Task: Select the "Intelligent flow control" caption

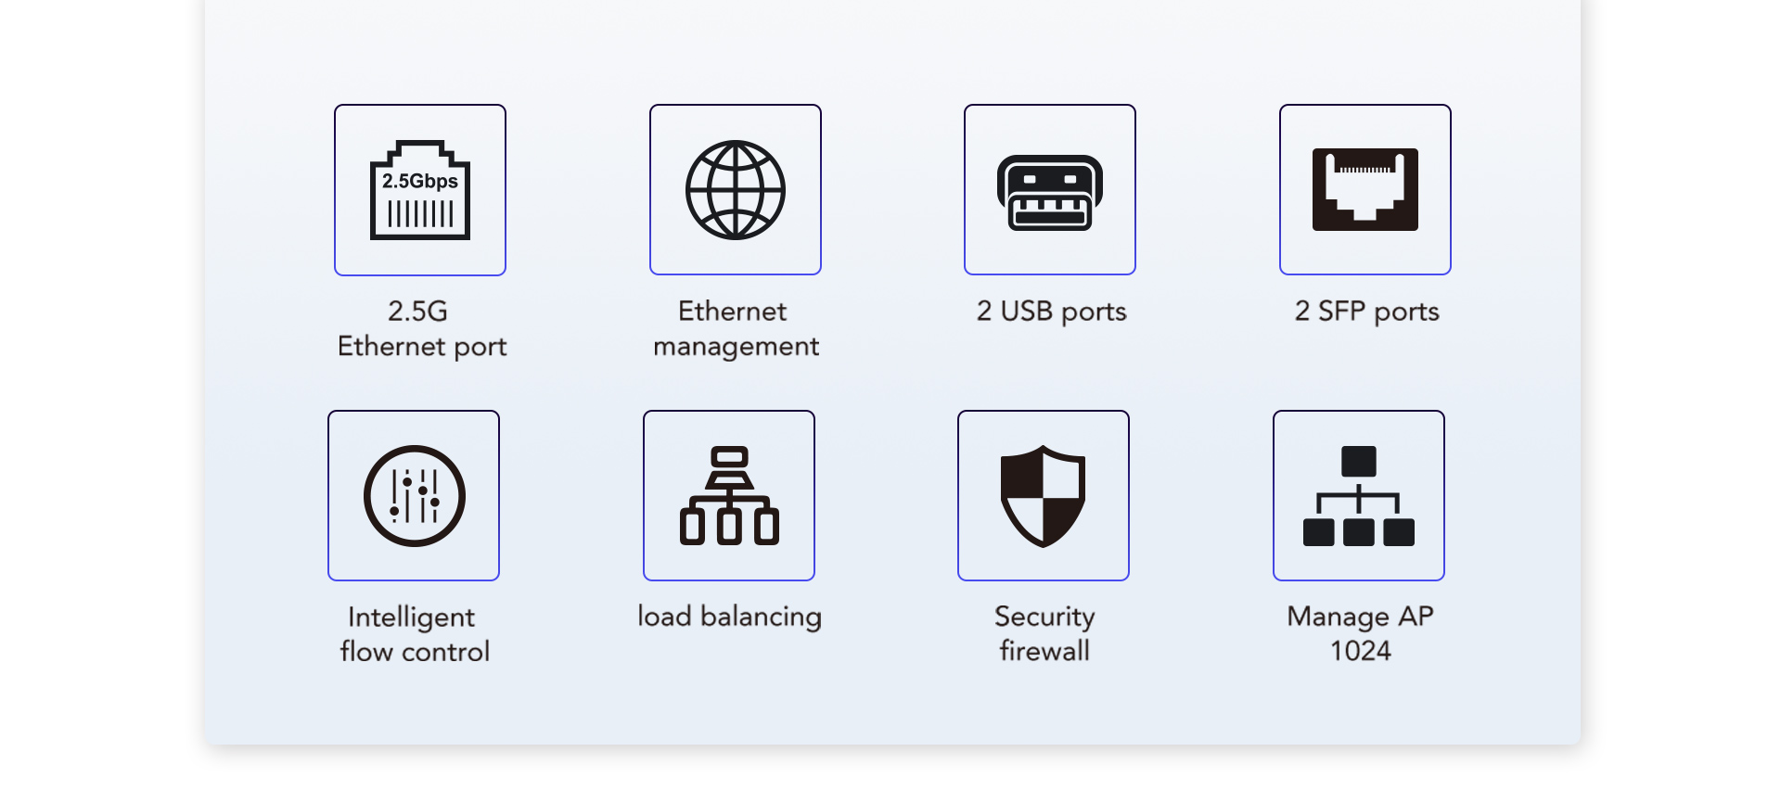Action: click(x=414, y=634)
